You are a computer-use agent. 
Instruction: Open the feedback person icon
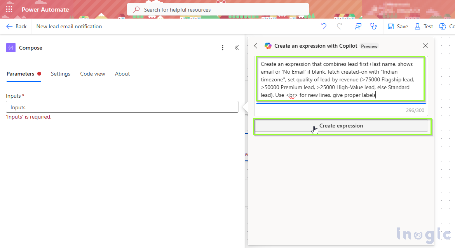pyautogui.click(x=358, y=26)
